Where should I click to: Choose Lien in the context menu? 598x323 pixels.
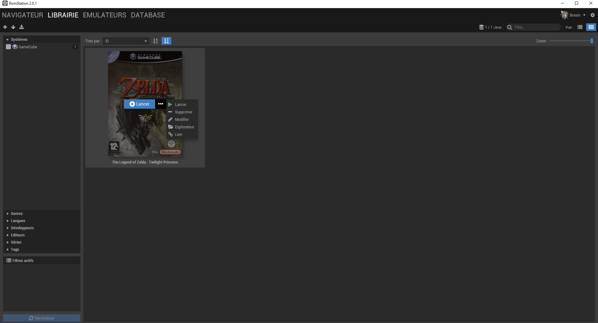point(182,134)
